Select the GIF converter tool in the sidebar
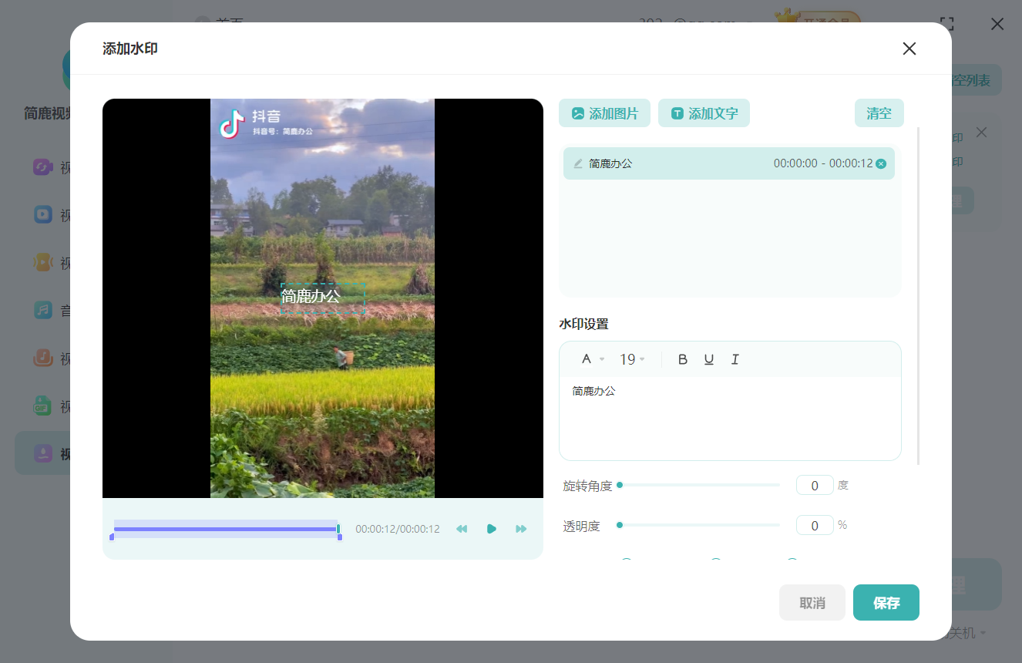The height and width of the screenshot is (663, 1022). tap(42, 406)
